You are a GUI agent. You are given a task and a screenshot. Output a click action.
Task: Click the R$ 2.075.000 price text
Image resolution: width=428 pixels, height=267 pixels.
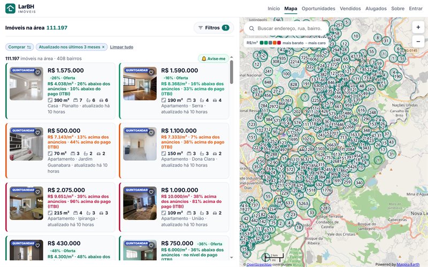click(66, 190)
